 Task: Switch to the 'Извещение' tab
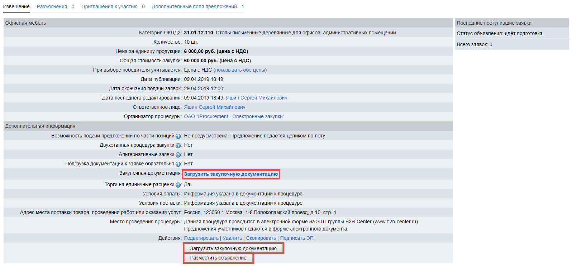(x=16, y=6)
